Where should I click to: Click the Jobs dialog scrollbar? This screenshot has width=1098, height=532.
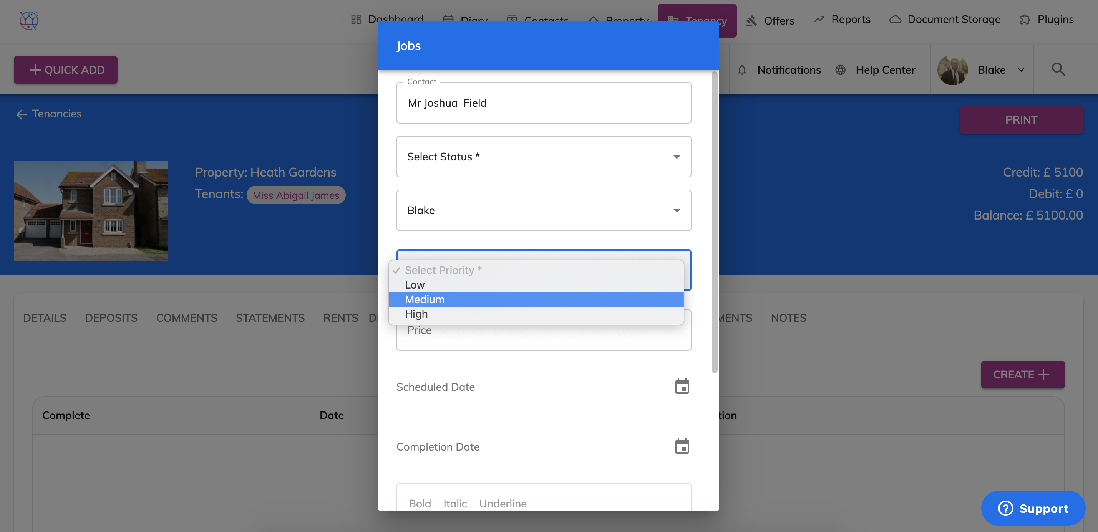(x=714, y=221)
